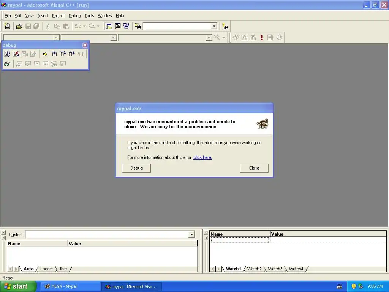Click the empty Watch1 Name cell
The image size is (389, 292).
click(240, 240)
